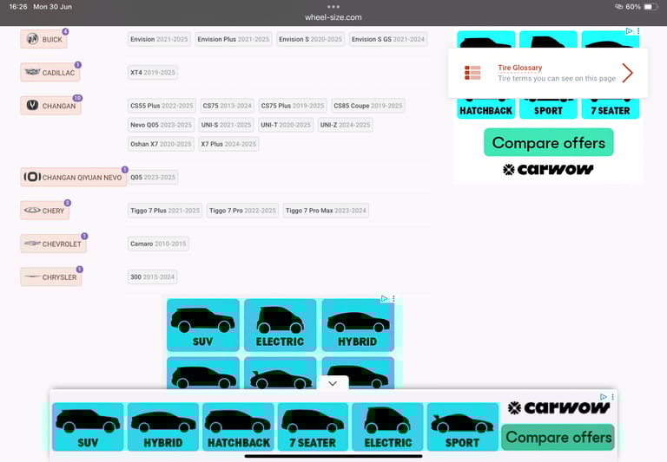Click carwow logo in sidebar ad
667x462 pixels.
point(548,169)
